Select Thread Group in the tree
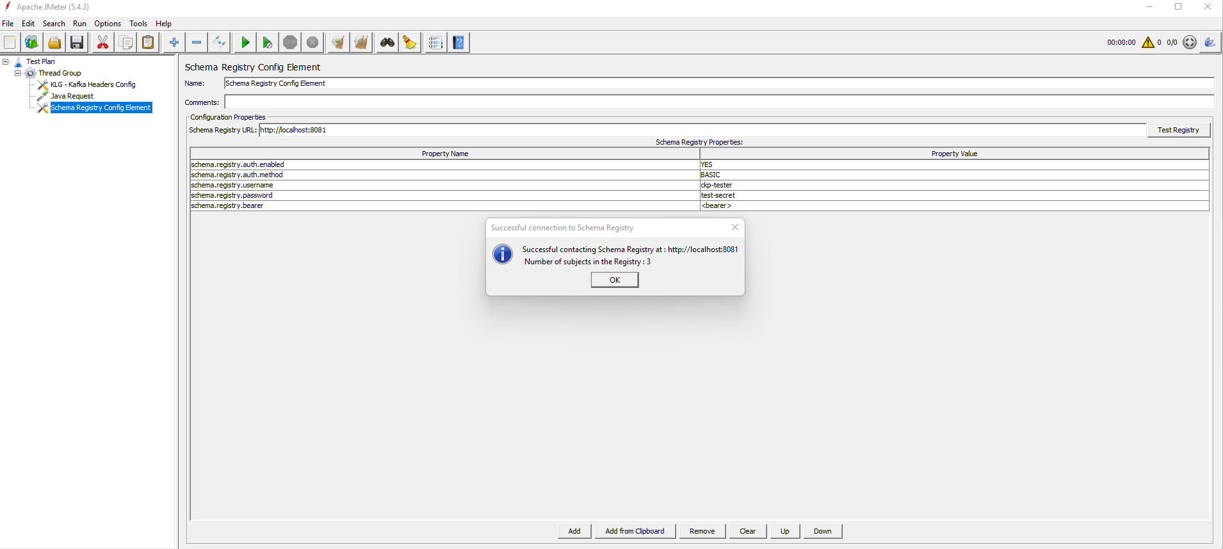 (x=60, y=73)
